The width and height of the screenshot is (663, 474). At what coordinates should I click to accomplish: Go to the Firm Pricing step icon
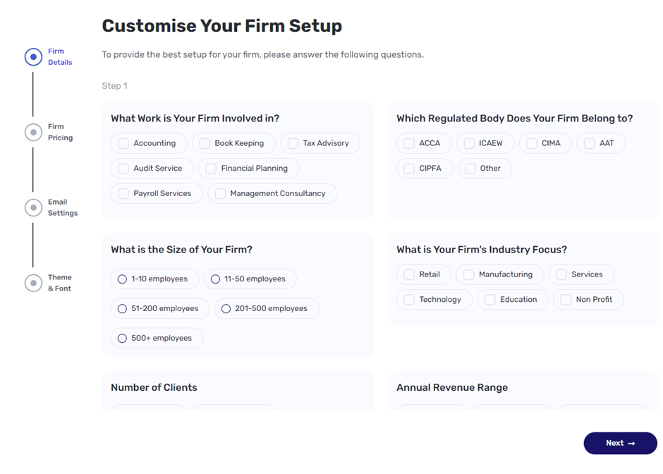tap(33, 132)
